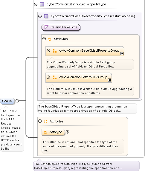The height and width of the screenshot is (172, 145).
Task: Open the reference arrow on BaseObjectPropertyGroup
Action: (122, 54)
